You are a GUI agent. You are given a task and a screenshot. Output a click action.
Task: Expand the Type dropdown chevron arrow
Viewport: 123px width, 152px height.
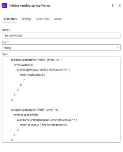point(118,47)
